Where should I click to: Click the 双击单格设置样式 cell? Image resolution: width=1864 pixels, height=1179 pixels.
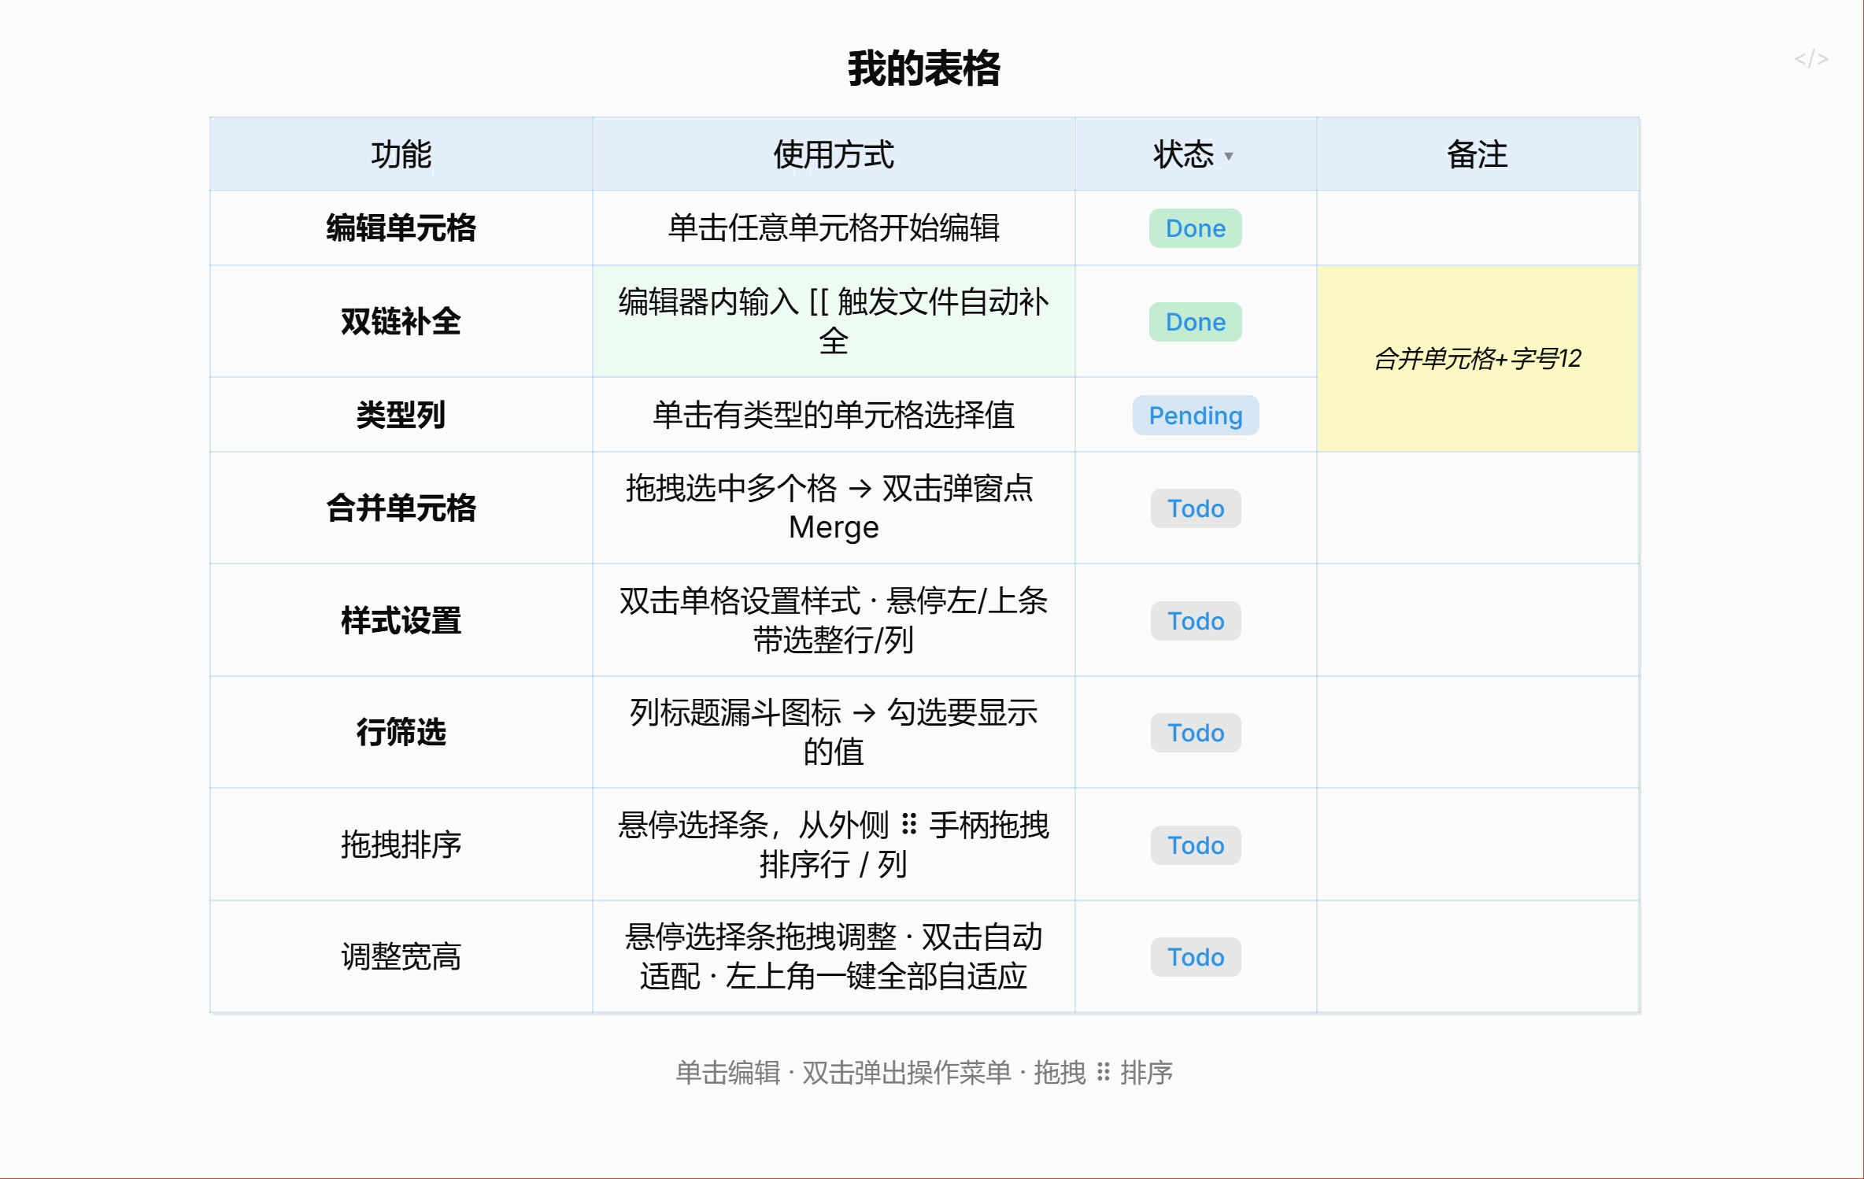(x=834, y=620)
